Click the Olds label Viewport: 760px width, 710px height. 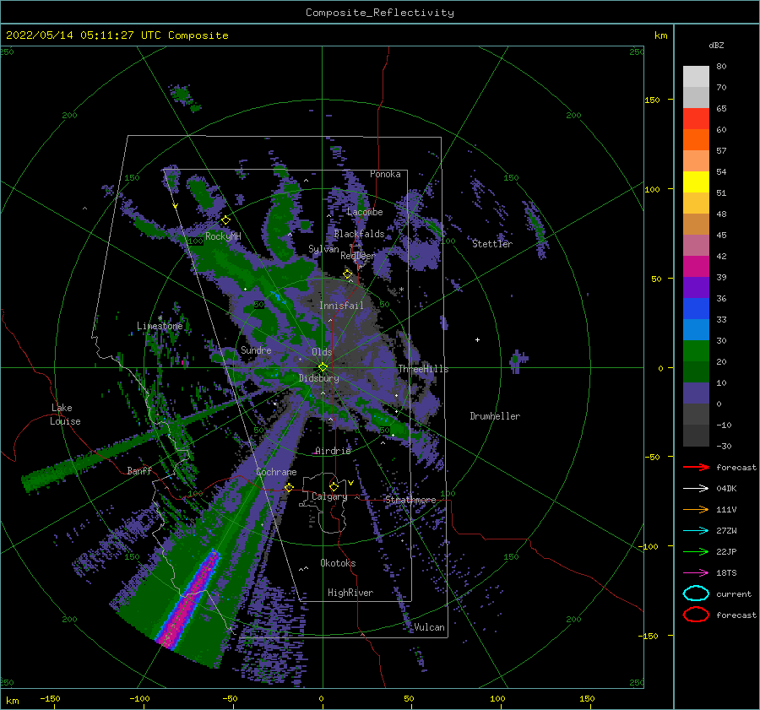point(322,352)
